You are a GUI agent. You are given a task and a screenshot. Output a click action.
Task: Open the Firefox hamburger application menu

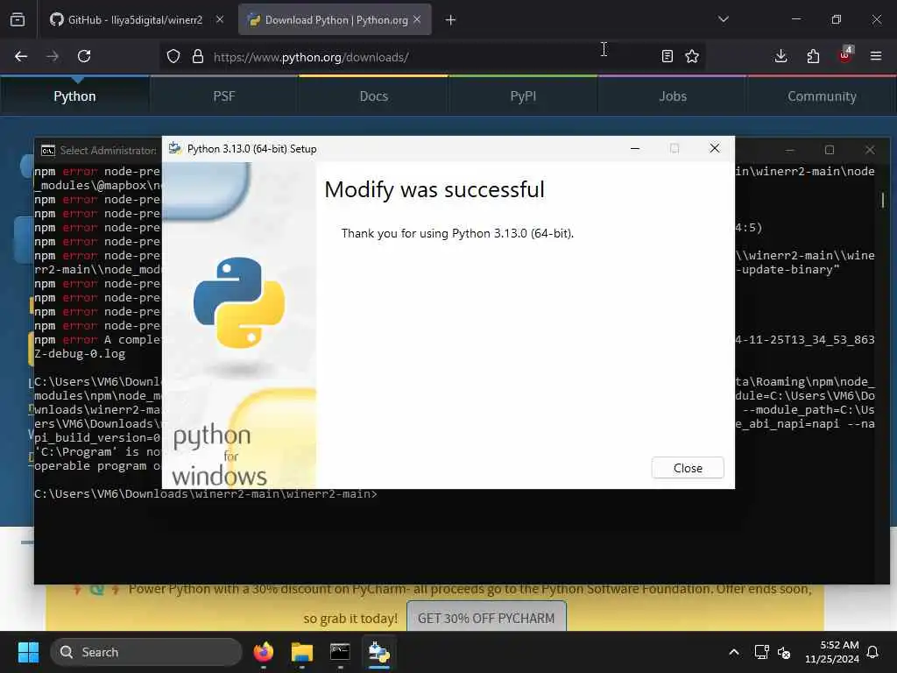click(x=876, y=56)
